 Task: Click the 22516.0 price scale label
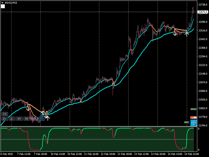203,31
